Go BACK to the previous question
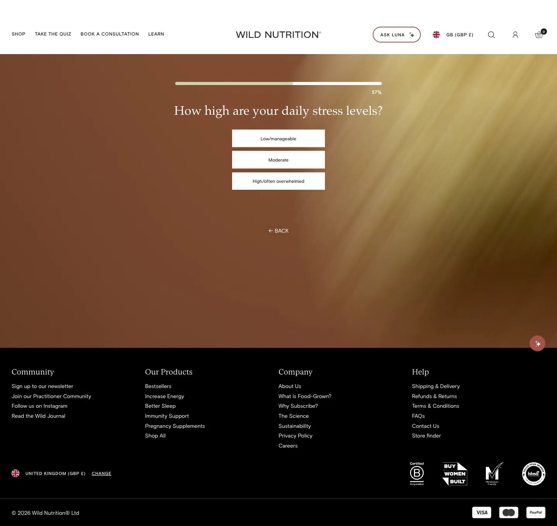Image resolution: width=557 pixels, height=526 pixels. coord(278,231)
